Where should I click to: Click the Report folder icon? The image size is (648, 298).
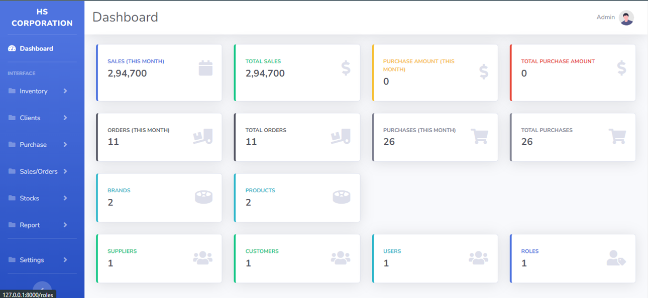[12, 225]
